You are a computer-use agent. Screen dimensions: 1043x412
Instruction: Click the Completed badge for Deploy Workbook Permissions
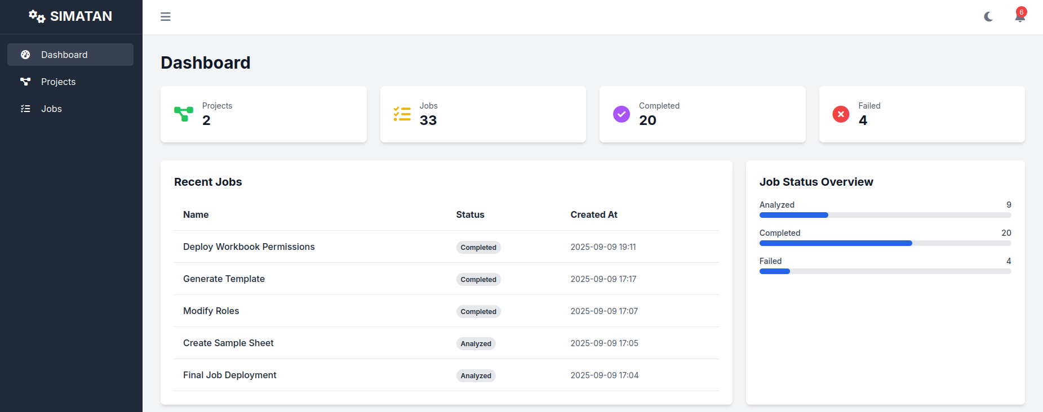tap(478, 247)
